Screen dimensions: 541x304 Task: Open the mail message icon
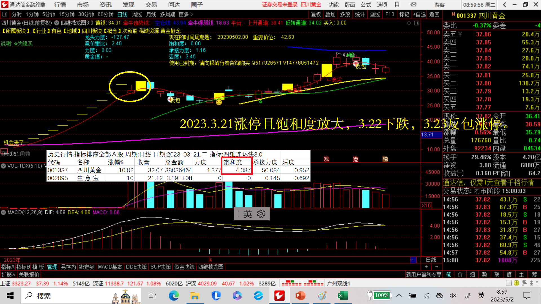pyautogui.click(x=413, y=5)
